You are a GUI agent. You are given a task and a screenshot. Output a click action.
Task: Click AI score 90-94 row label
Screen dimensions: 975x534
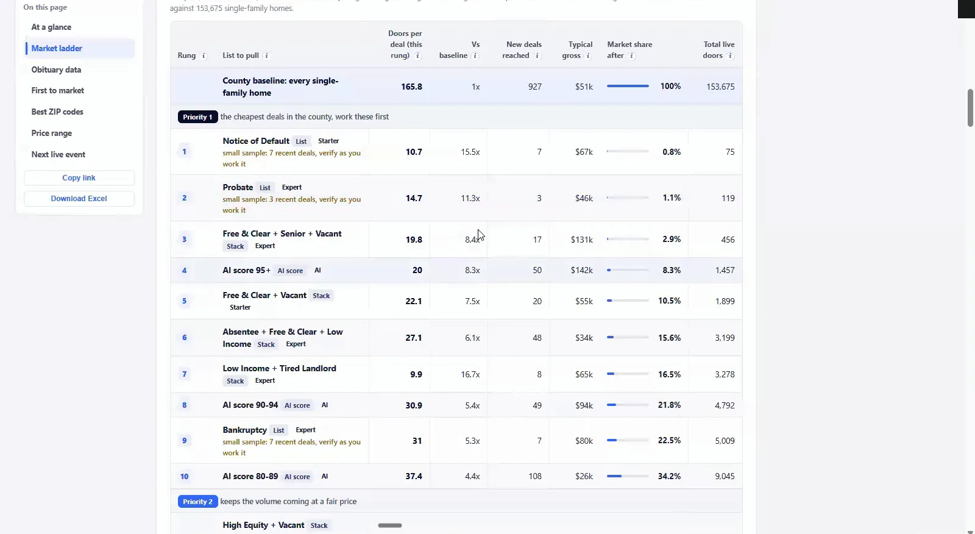(x=250, y=405)
